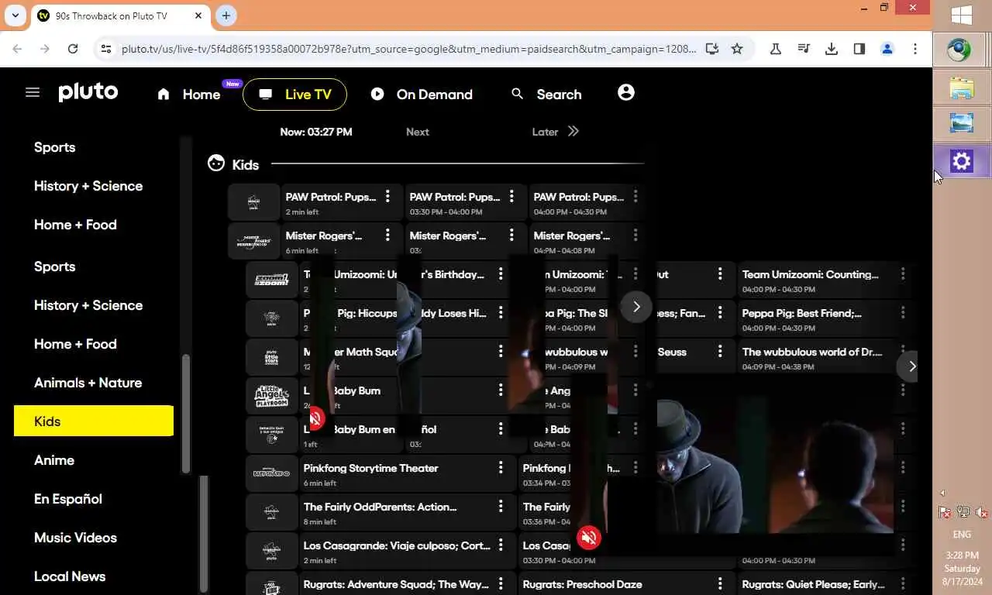The image size is (992, 595).
Task: Click the PAW Patrol channel logo
Action: tap(253, 202)
